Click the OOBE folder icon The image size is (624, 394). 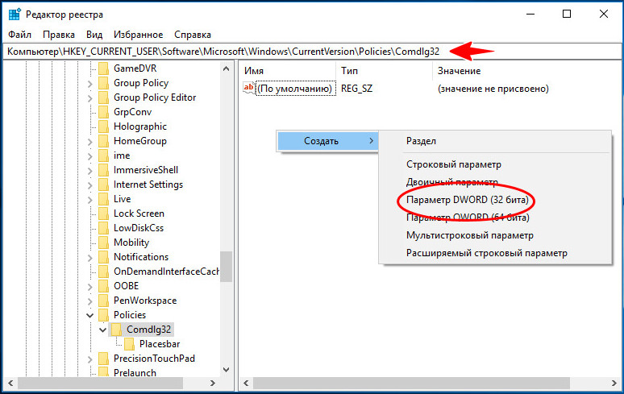(x=103, y=286)
